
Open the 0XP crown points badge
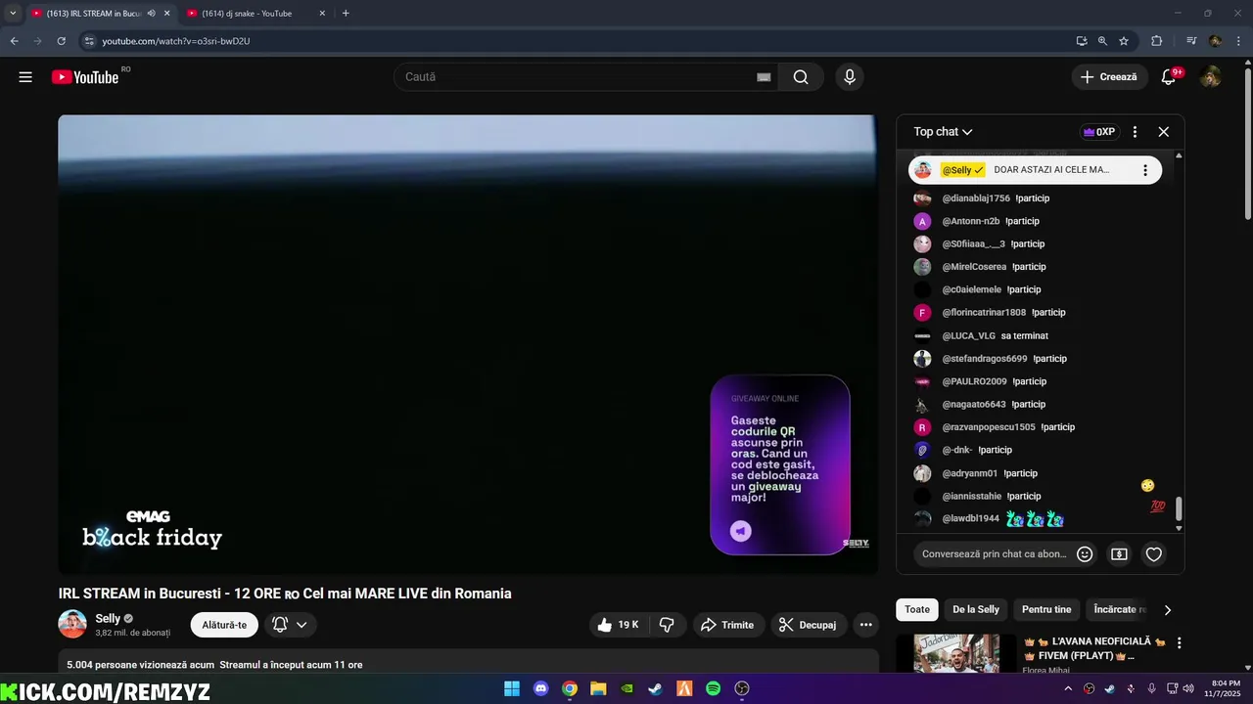[1099, 132]
